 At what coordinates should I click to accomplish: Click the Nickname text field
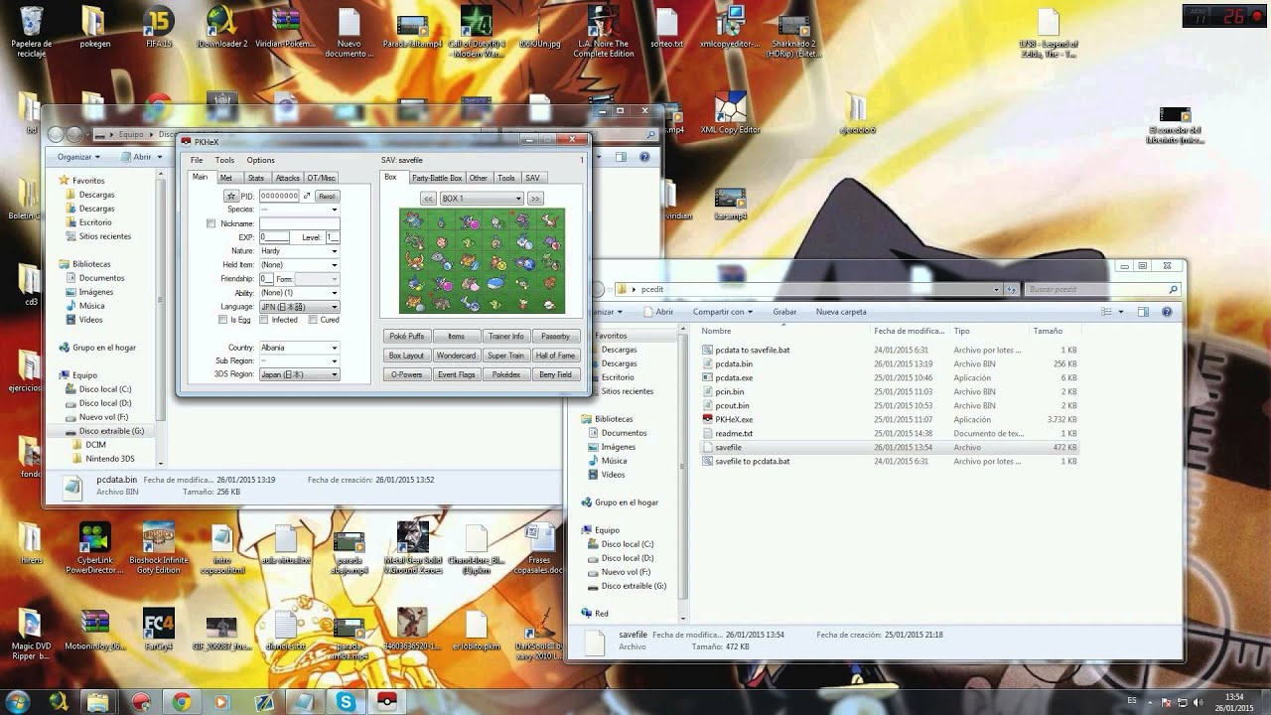[x=299, y=223]
